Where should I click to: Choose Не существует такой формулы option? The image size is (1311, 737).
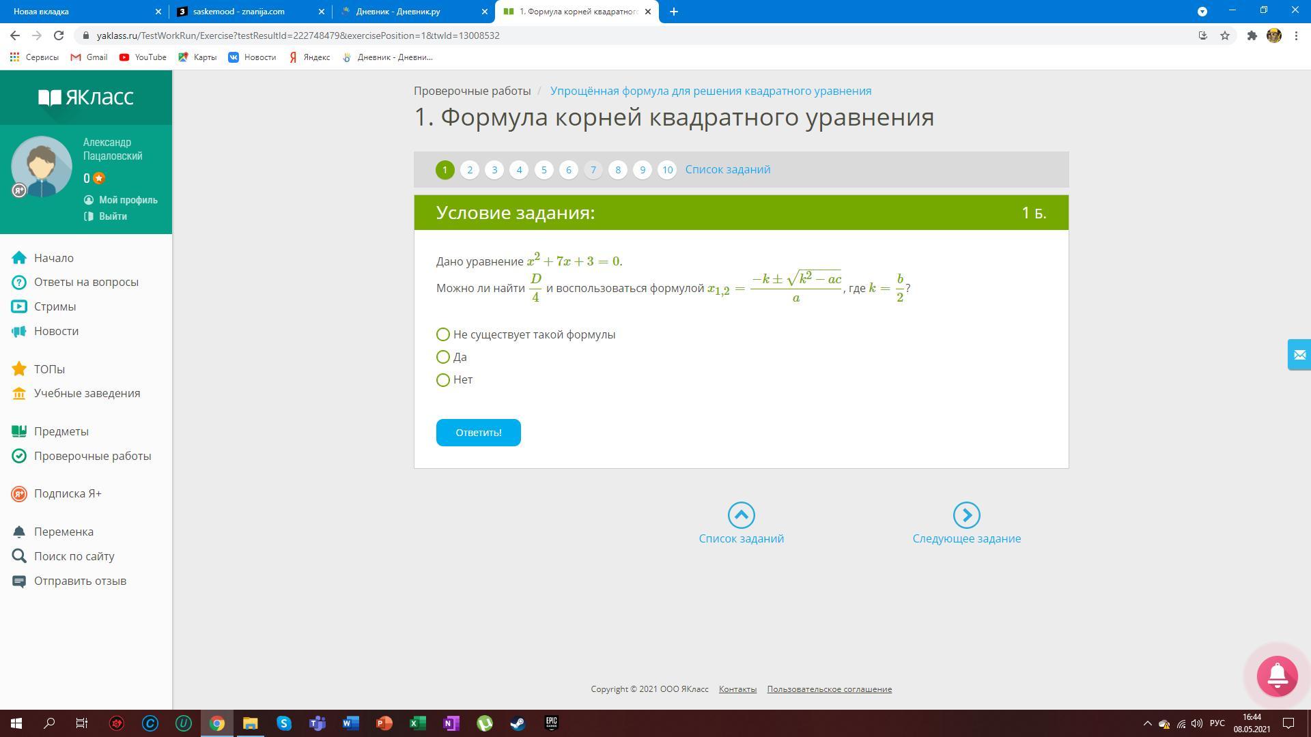point(443,335)
